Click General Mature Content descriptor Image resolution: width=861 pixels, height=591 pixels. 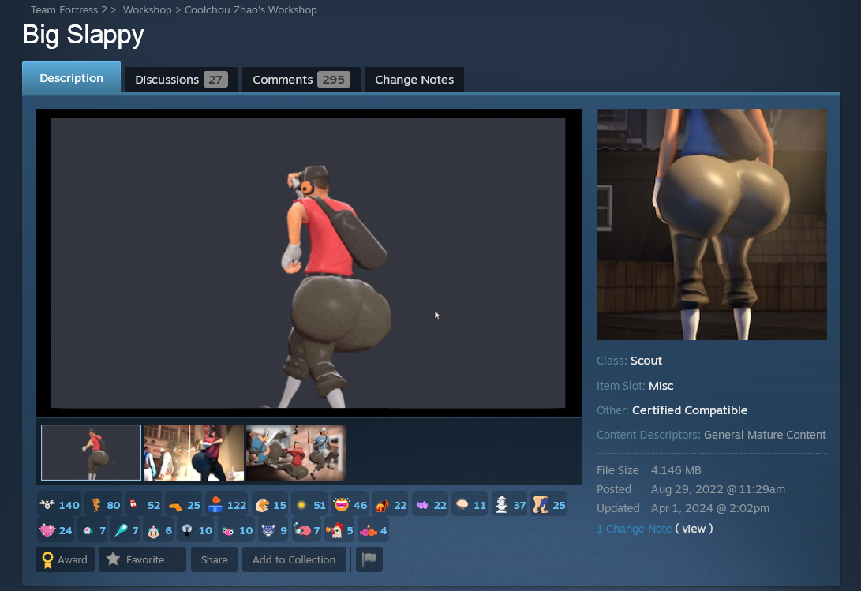tap(765, 435)
